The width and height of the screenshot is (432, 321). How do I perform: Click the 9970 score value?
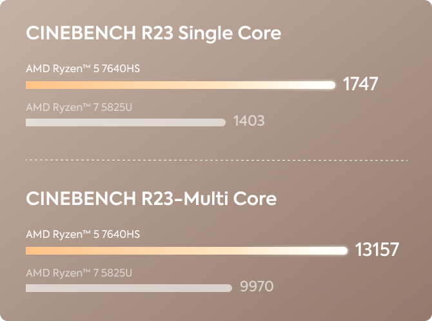257,286
